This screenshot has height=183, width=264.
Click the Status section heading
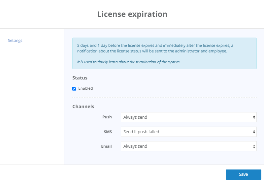point(80,78)
